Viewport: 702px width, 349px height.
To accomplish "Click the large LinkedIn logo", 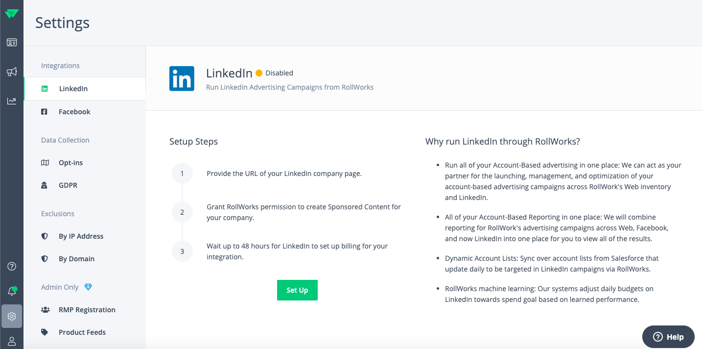I will 182,78.
